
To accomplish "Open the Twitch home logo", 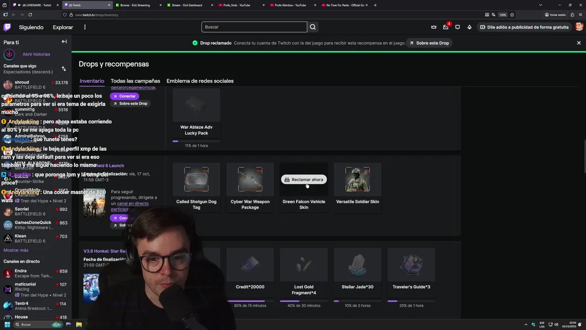I will point(7,27).
